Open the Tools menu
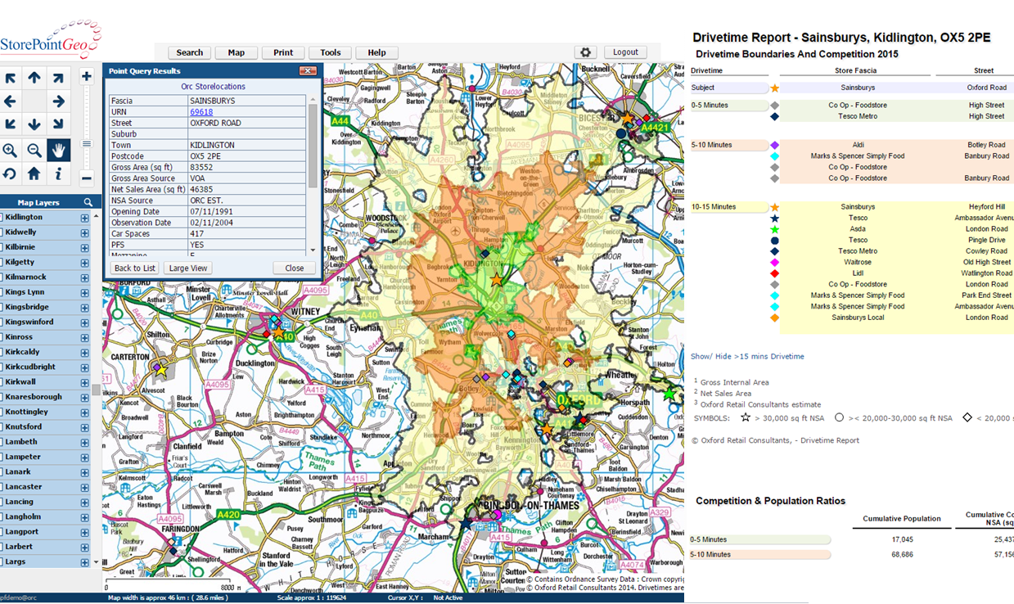1014x604 pixels. 331,52
